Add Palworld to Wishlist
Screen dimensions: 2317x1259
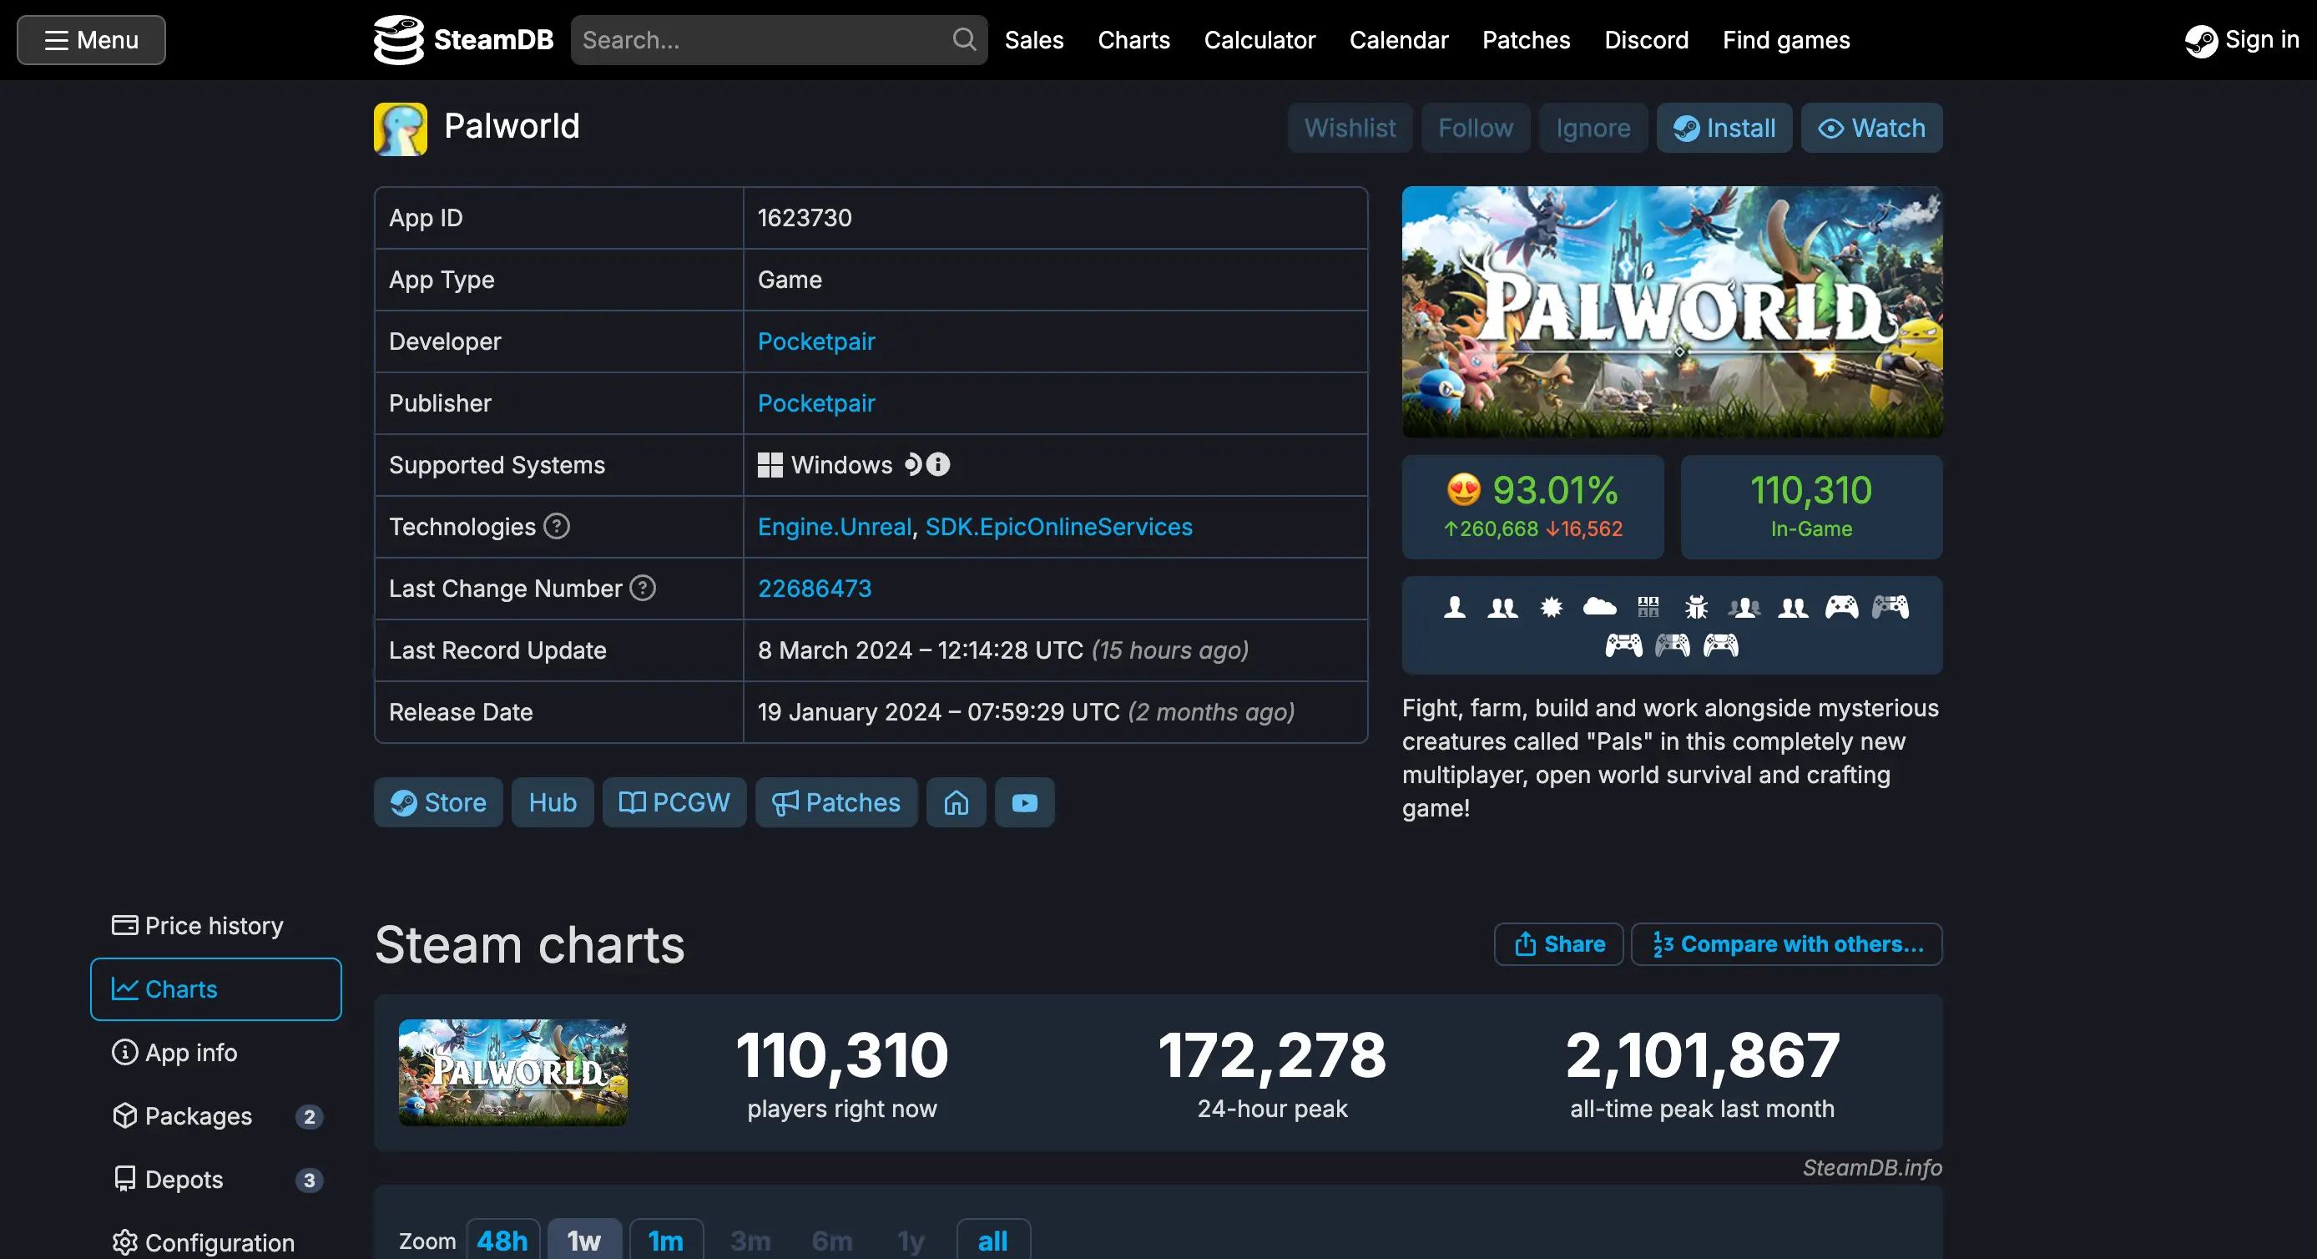[x=1349, y=128]
